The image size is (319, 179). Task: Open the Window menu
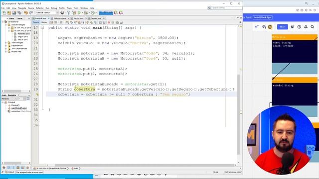tap(84, 8)
